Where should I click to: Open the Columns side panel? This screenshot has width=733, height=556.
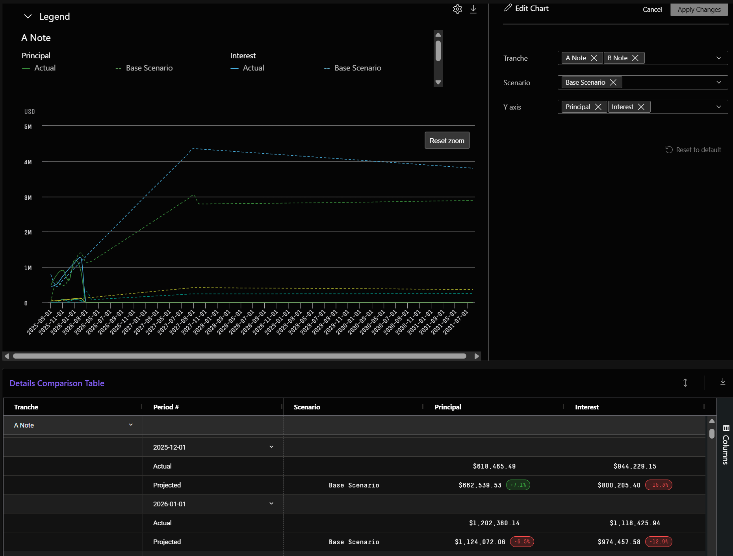(726, 445)
